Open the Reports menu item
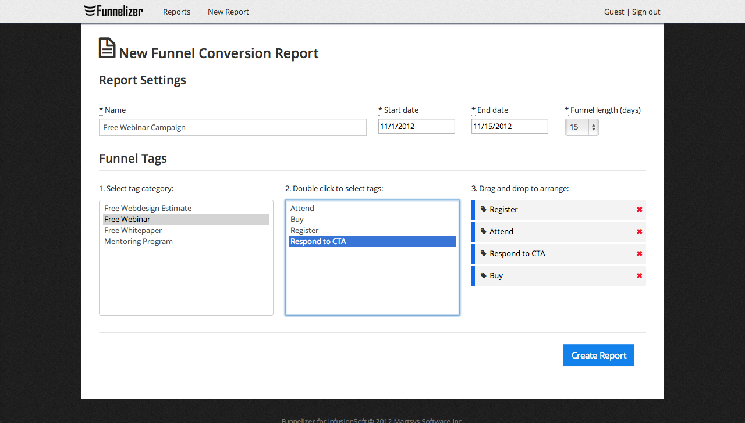This screenshot has height=423, width=745. pyautogui.click(x=176, y=12)
